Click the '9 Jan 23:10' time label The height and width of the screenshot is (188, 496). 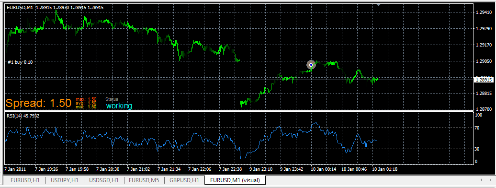click(x=261, y=169)
